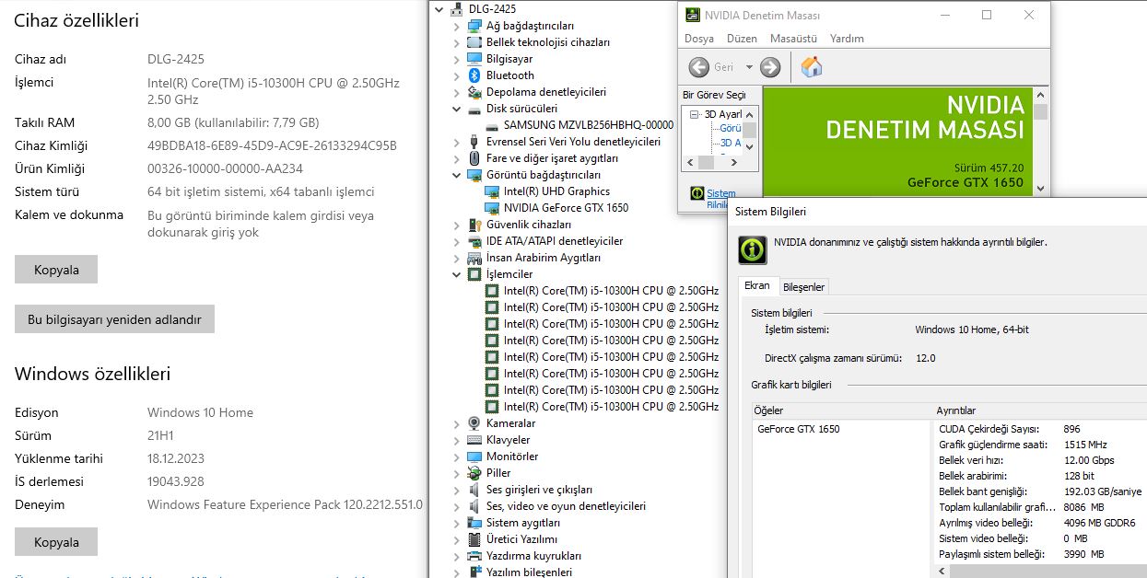
Task: Open the Masaüstü menu
Action: click(x=793, y=39)
